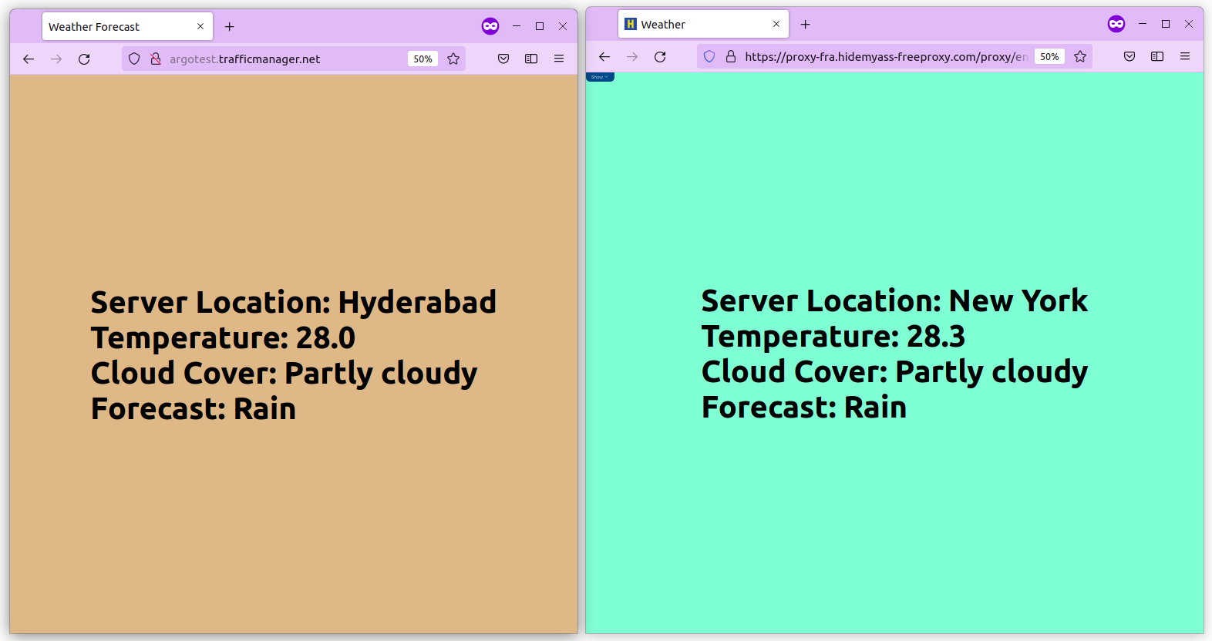This screenshot has height=641, width=1212.
Task: Click 'Server Location: Hyderabad' text
Action: 294,302
